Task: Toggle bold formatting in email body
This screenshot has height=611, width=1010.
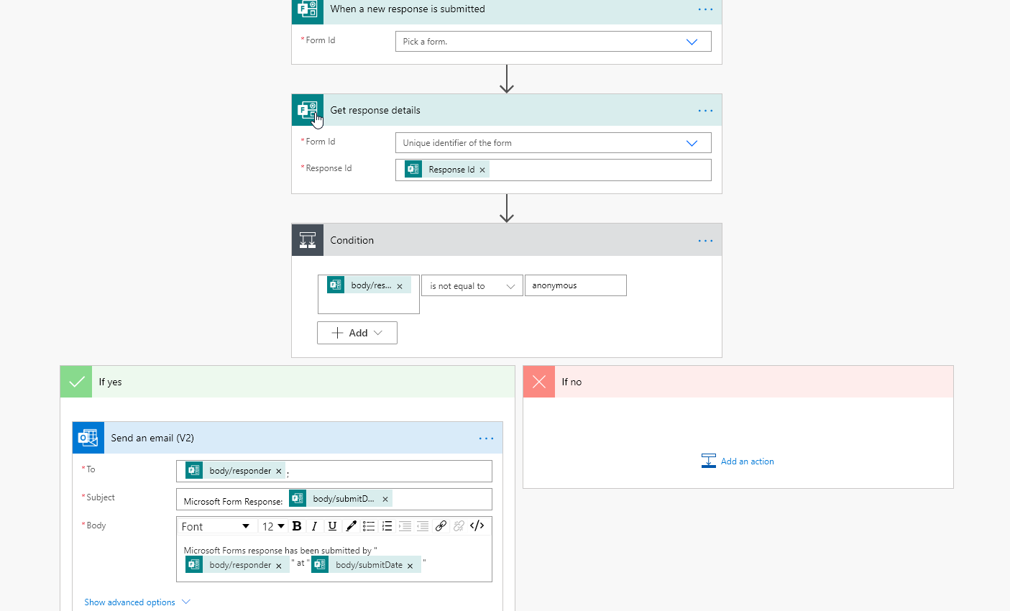Action: click(x=297, y=525)
